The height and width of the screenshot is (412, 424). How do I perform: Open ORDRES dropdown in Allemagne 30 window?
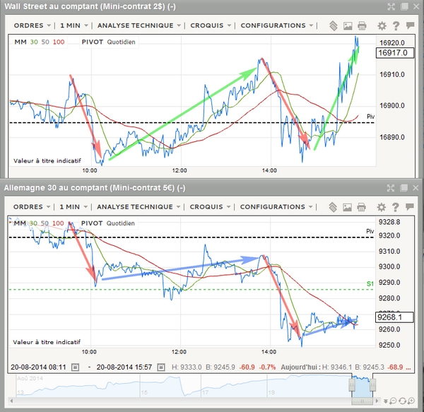(x=32, y=207)
